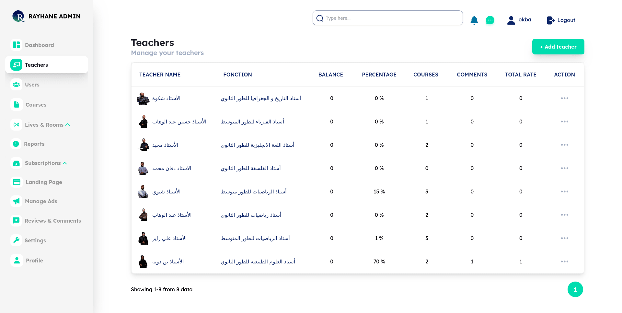Click teacher name الأستاذ دفان محمد
Image resolution: width=622 pixels, height=313 pixels.
[172, 168]
